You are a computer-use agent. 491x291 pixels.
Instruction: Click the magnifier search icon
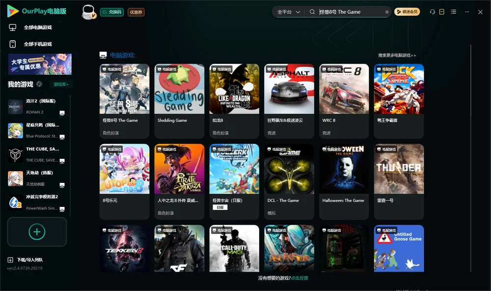[x=312, y=12]
